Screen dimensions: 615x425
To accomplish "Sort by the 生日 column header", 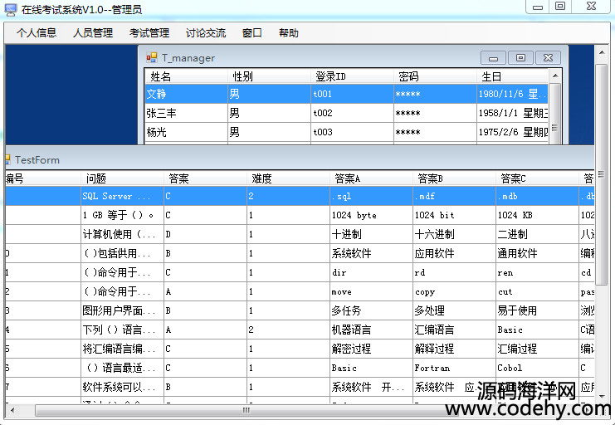I will [513, 76].
